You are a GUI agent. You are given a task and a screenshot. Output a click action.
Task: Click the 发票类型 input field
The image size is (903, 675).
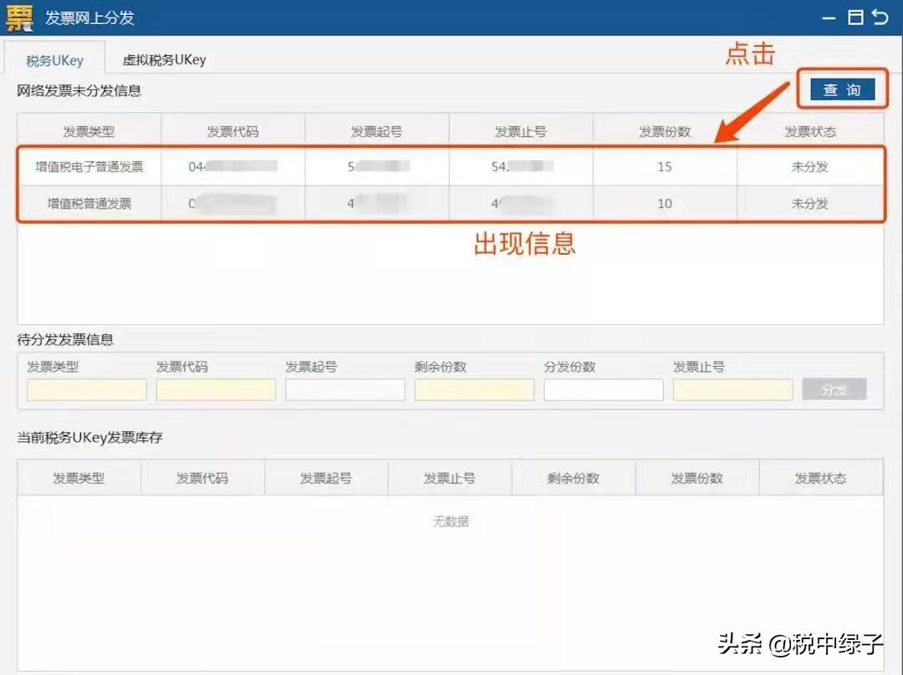(86, 388)
